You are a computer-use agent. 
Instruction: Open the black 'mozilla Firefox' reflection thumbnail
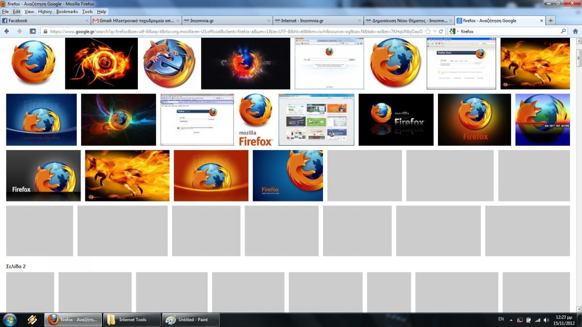pyautogui.click(x=396, y=120)
